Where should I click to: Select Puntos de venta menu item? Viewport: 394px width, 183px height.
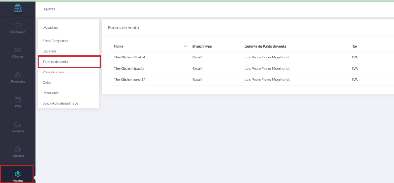point(56,62)
